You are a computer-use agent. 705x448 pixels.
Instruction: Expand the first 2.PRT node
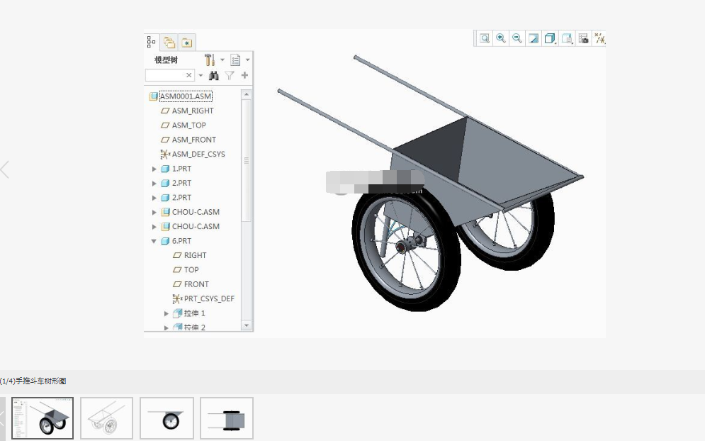tap(154, 183)
